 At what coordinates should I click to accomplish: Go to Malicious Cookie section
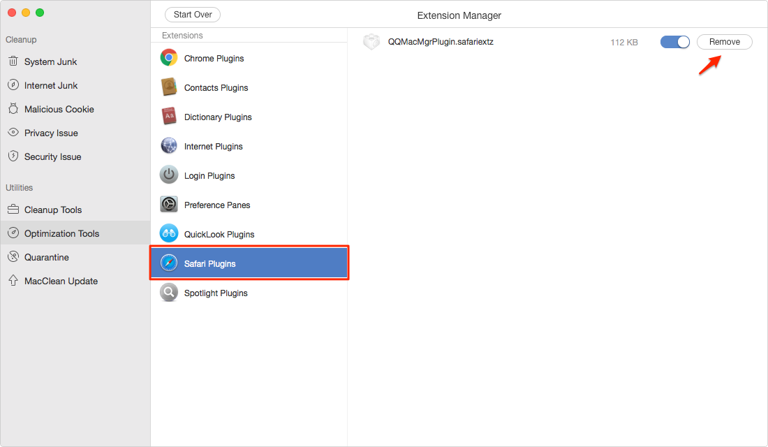point(59,109)
